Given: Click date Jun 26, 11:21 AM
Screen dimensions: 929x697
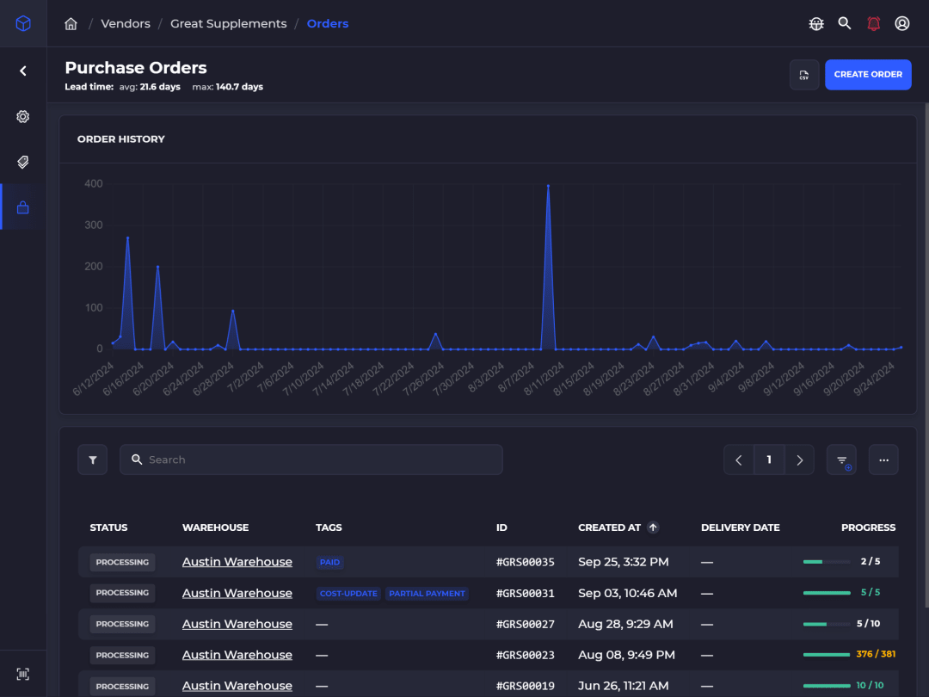Looking at the screenshot, I should click(624, 686).
